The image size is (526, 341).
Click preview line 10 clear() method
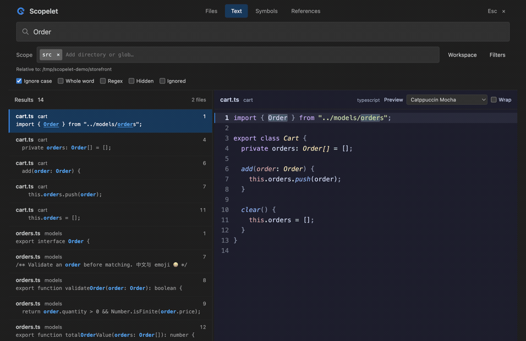[x=258, y=210]
